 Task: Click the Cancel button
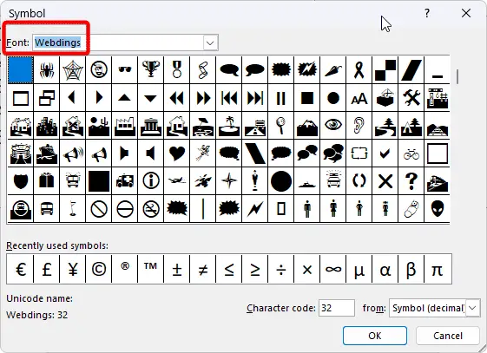click(448, 336)
